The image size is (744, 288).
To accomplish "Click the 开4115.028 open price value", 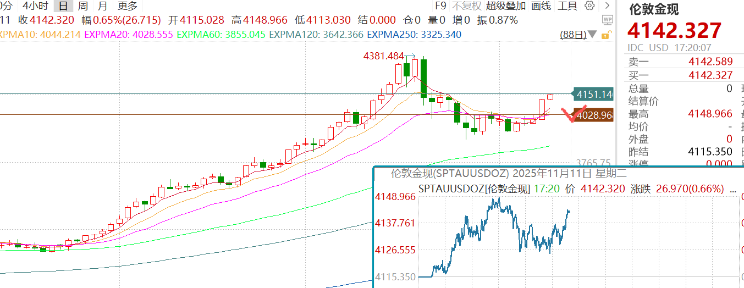I will point(196,20).
